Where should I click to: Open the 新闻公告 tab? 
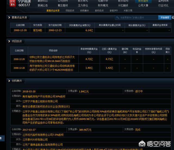pyautogui.click(x=43, y=5)
